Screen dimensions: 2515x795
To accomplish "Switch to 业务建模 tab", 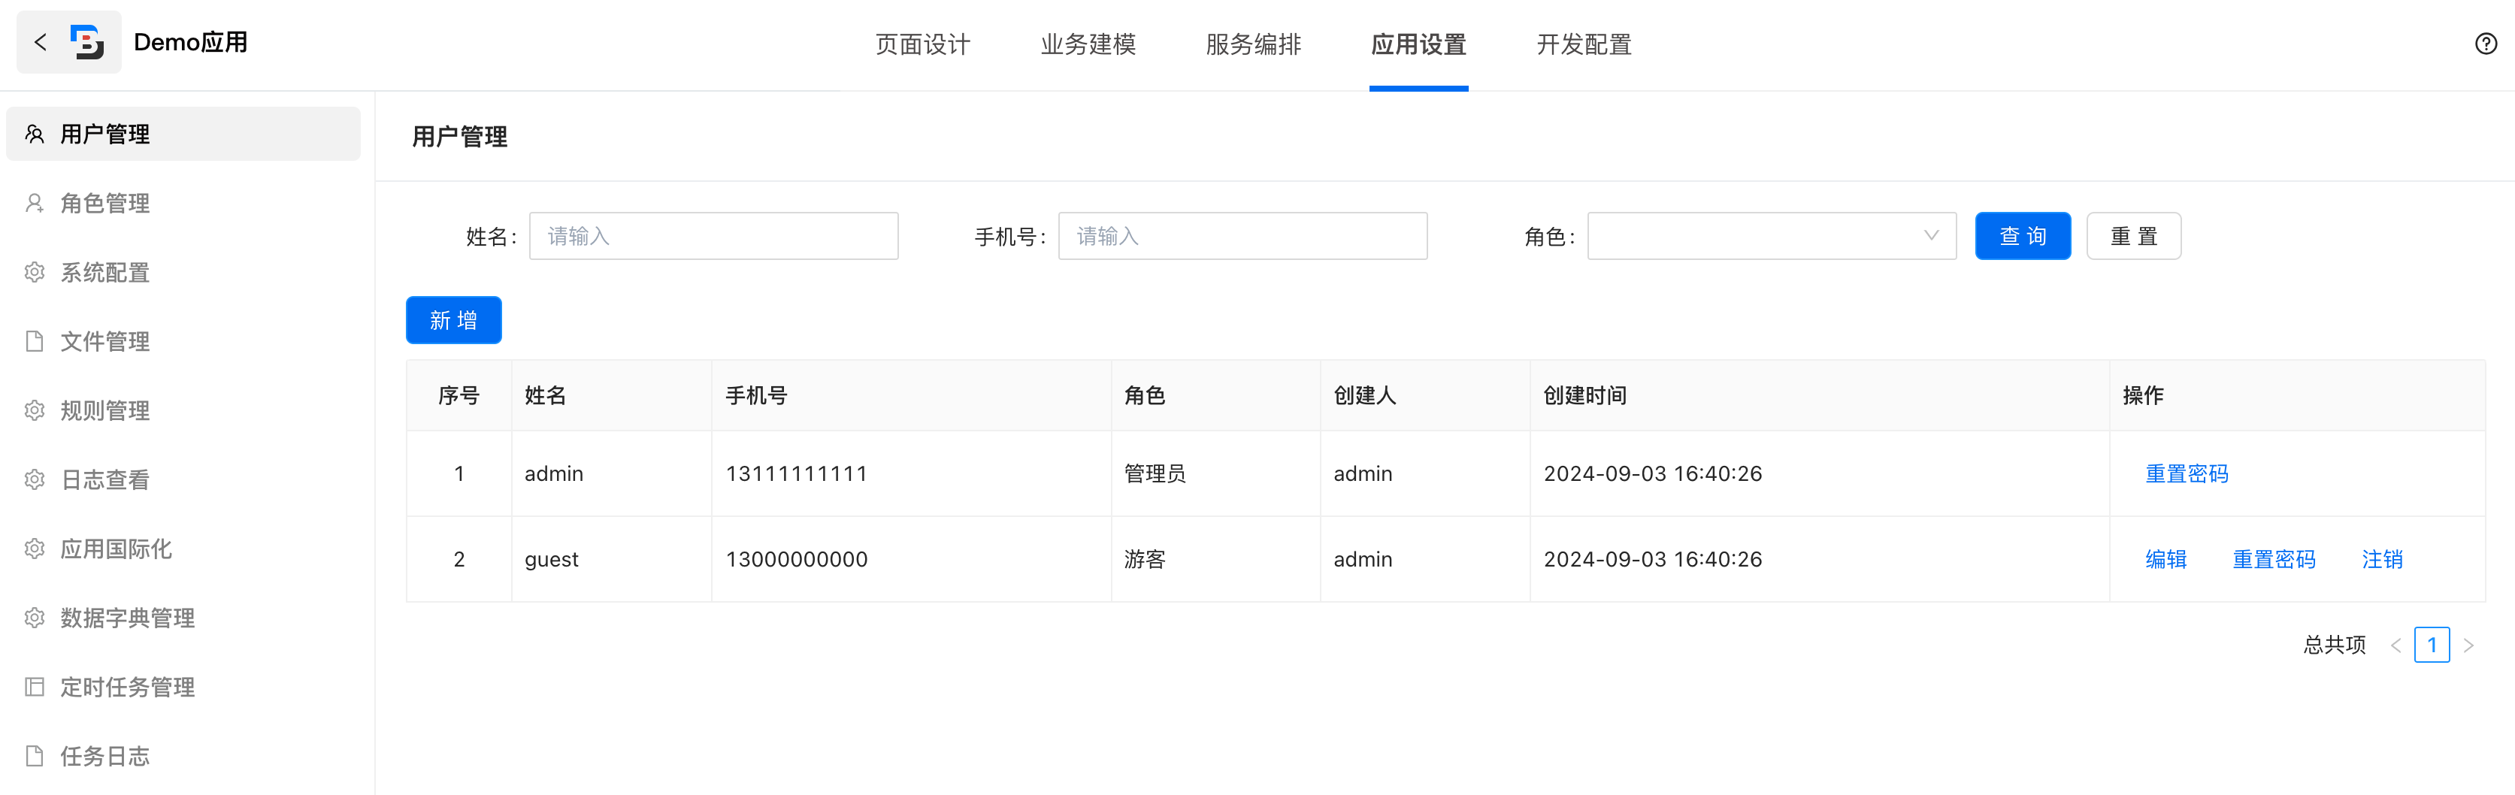I will [1088, 45].
